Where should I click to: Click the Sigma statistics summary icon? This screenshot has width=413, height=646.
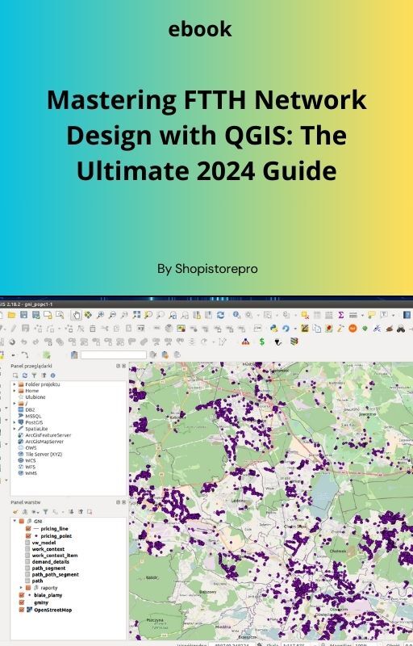(x=341, y=315)
